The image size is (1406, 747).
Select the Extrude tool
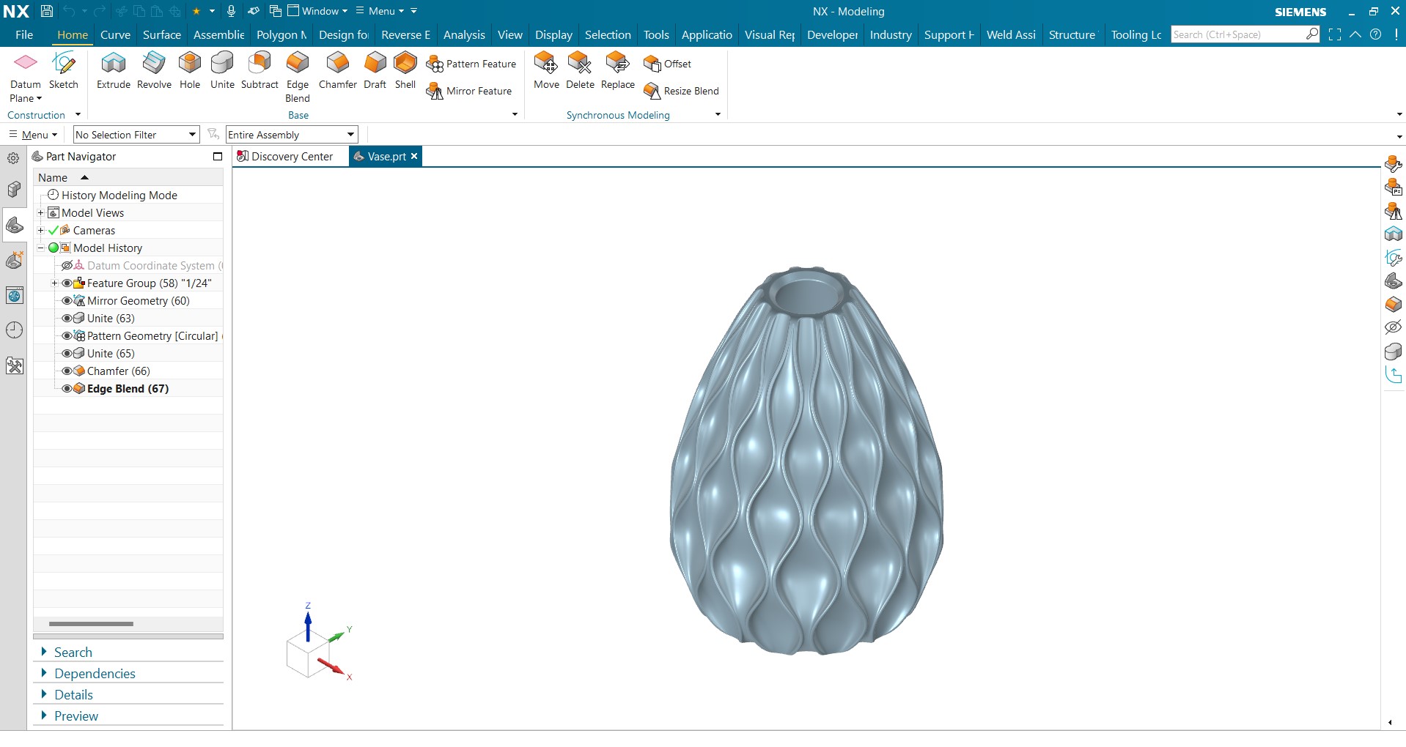[114, 71]
